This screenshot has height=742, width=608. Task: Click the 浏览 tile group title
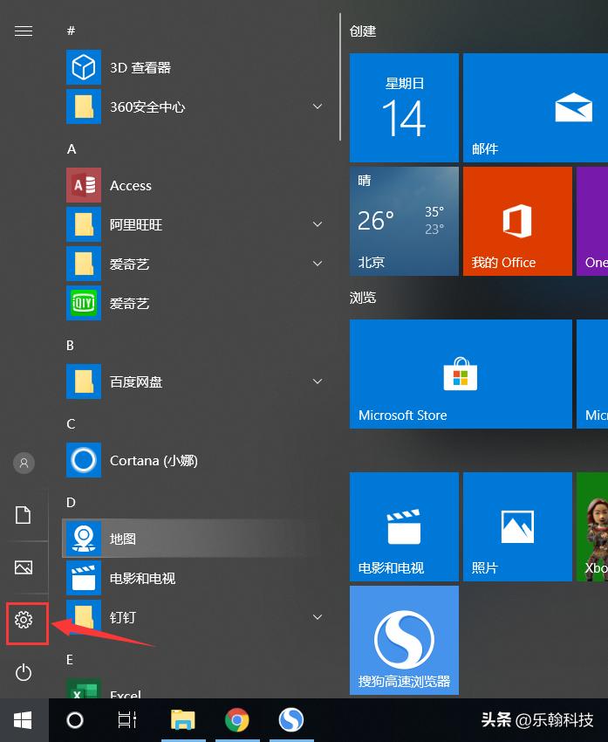363,298
